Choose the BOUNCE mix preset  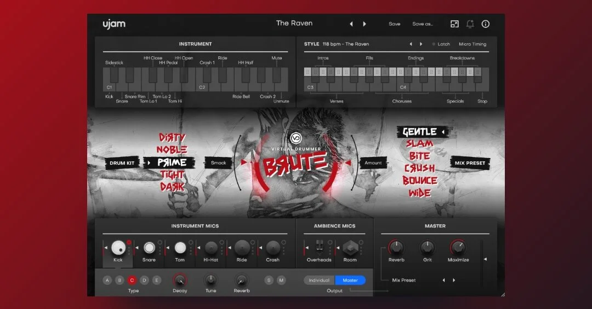(x=419, y=180)
